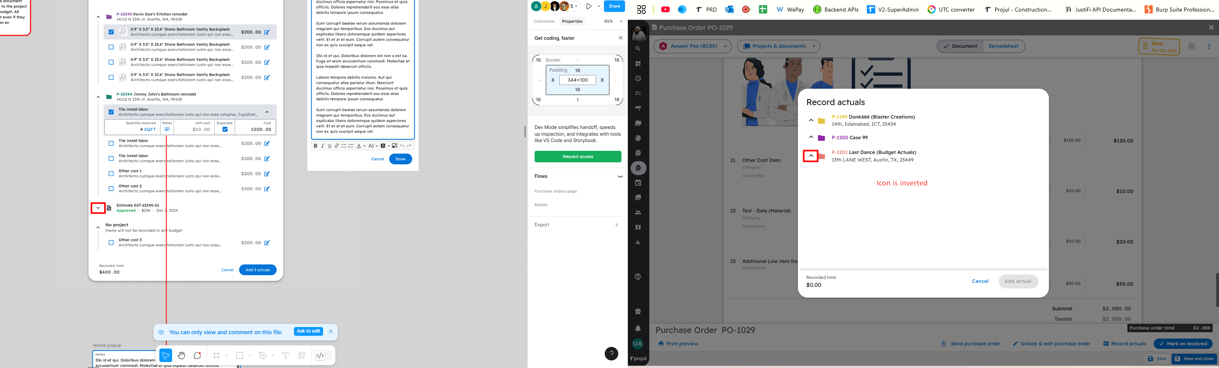The width and height of the screenshot is (1219, 368).
Task: Edit Other cost 3 row pencil icon
Action: coord(267,243)
